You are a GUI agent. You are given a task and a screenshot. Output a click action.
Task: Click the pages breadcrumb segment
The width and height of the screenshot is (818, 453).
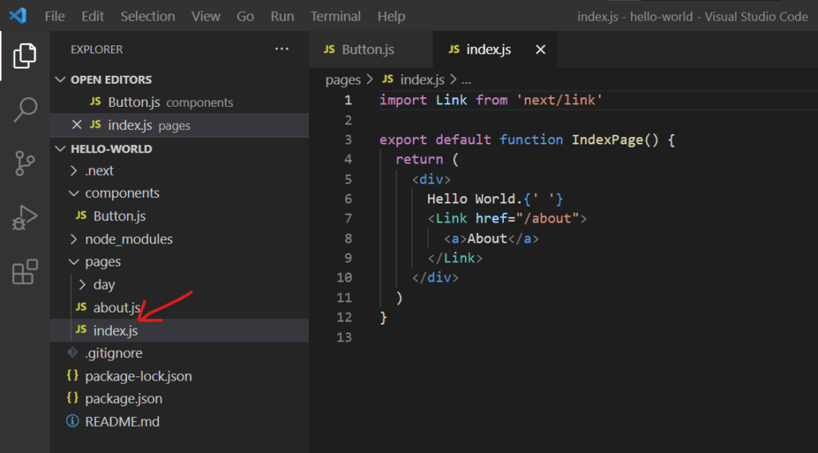[x=343, y=80]
